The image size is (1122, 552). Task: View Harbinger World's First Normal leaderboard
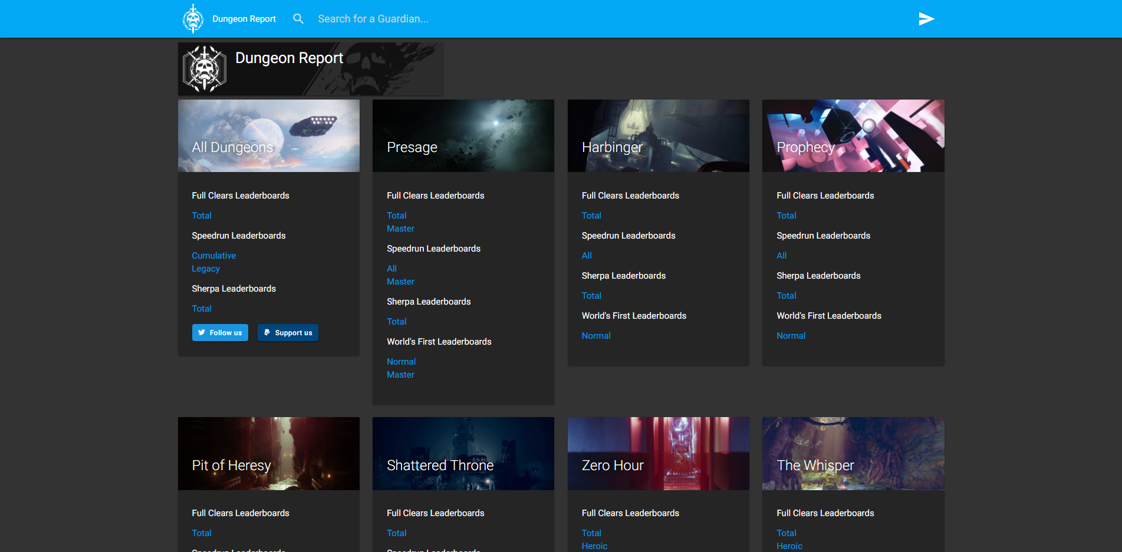tap(596, 336)
